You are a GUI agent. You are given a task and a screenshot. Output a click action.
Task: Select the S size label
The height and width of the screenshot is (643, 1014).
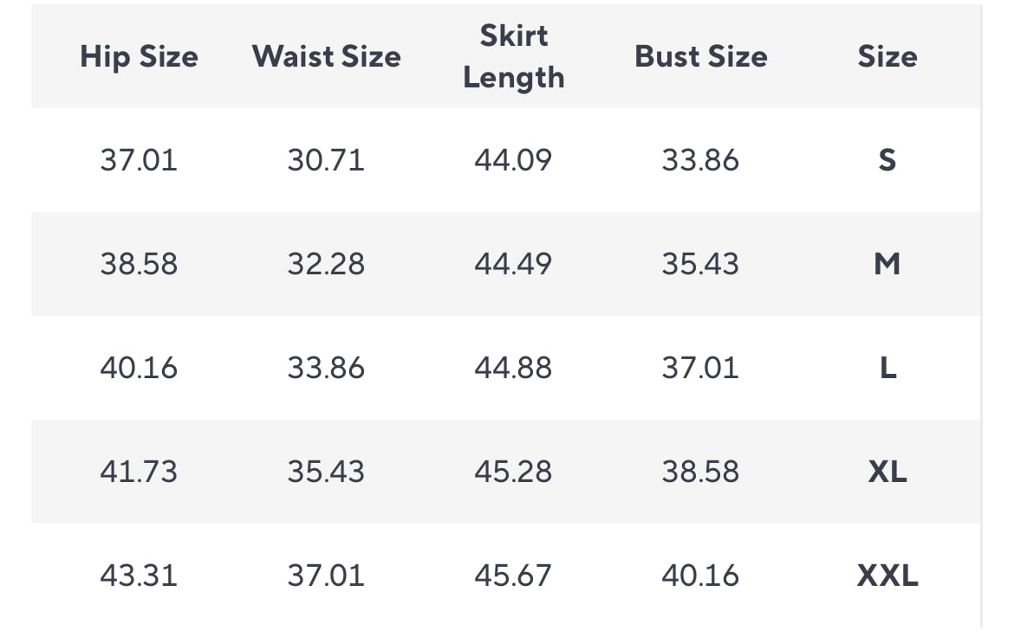pos(887,160)
